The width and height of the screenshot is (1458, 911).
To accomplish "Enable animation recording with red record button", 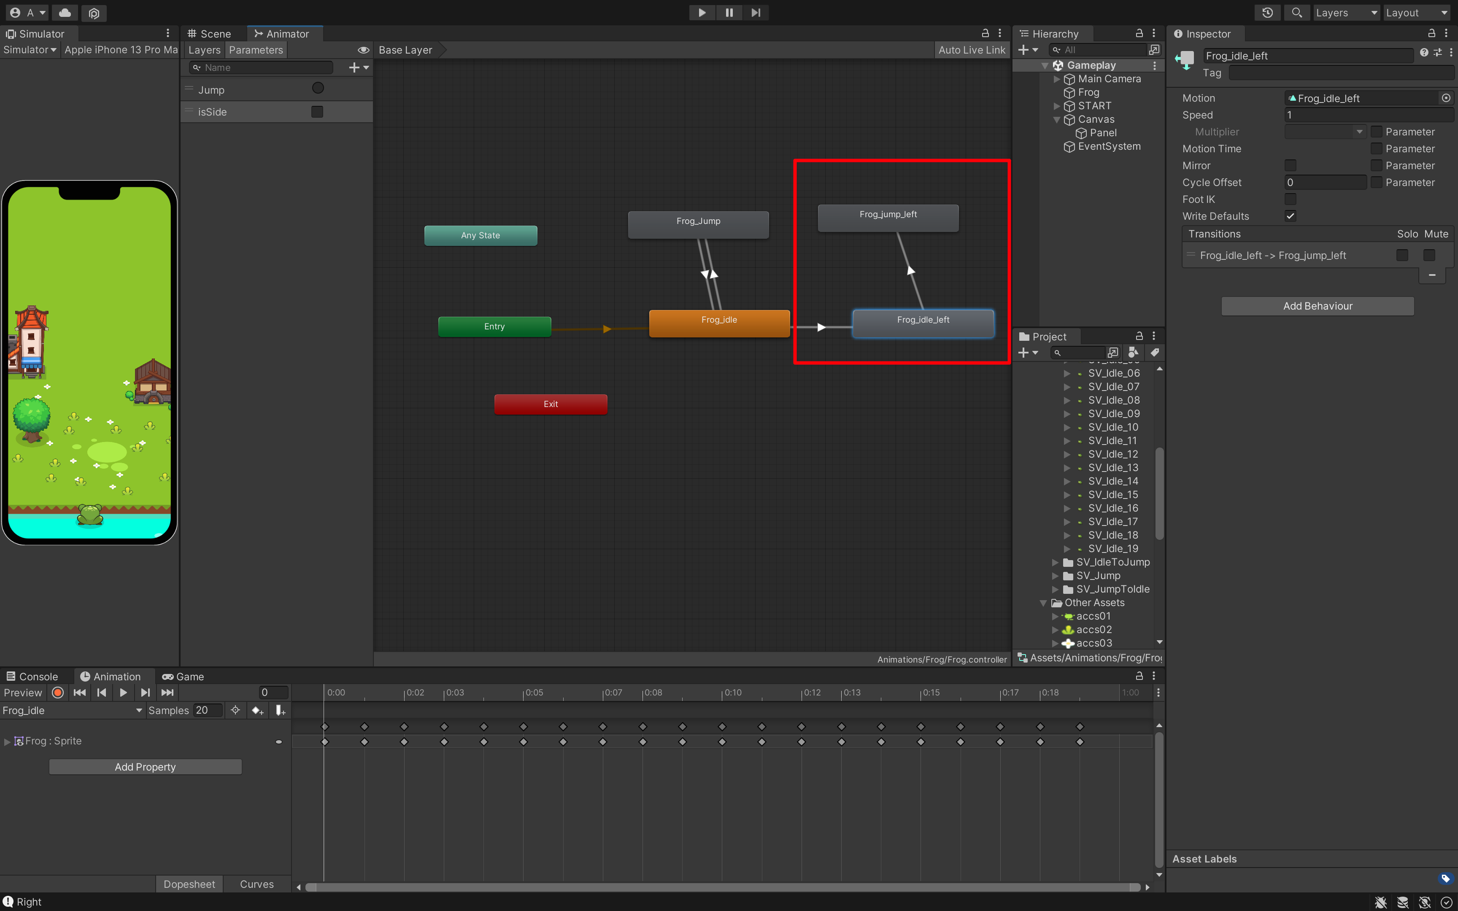I will (58, 692).
